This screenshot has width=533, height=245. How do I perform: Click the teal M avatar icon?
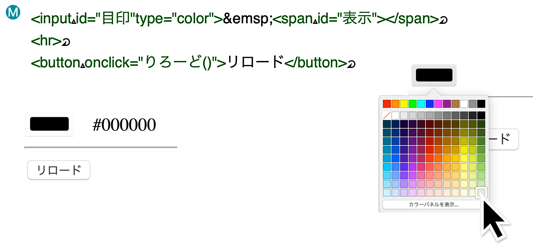click(13, 12)
